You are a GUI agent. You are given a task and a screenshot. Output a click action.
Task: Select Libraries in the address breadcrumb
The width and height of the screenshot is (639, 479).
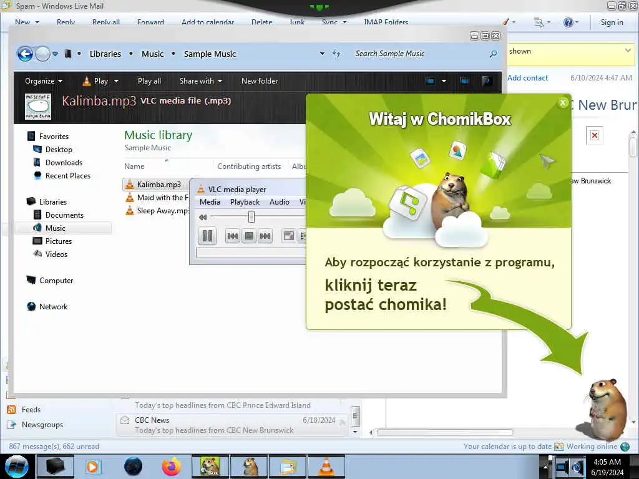click(x=105, y=54)
